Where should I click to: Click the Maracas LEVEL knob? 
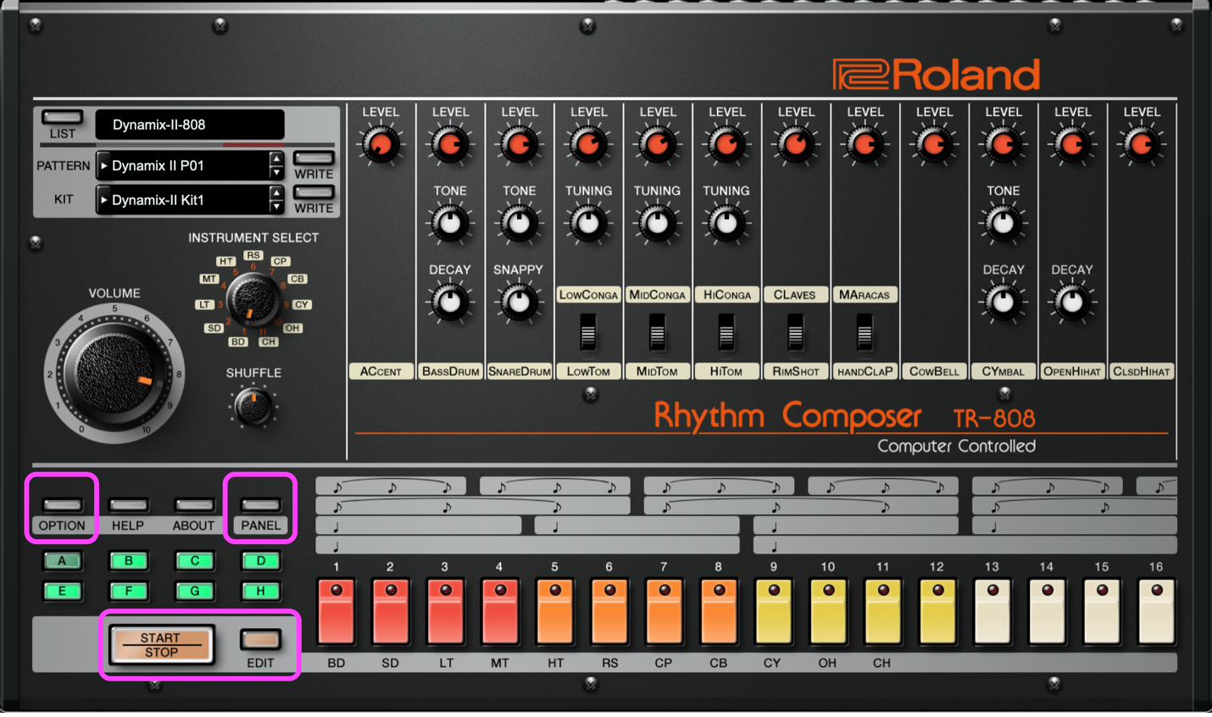tap(865, 145)
